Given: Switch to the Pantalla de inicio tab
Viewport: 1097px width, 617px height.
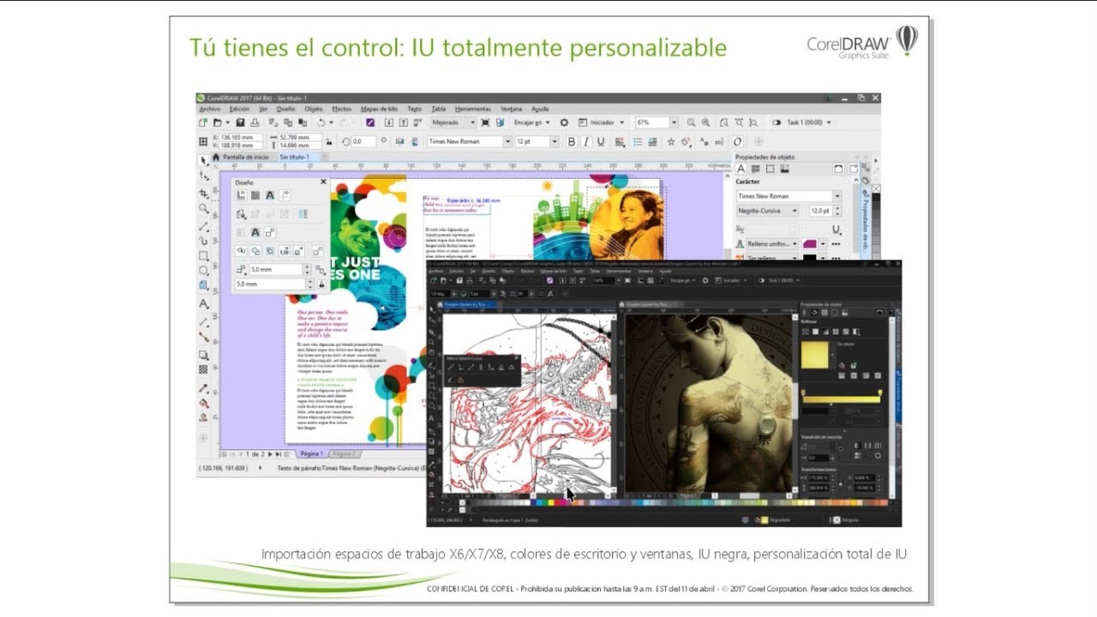Looking at the screenshot, I should [245, 157].
